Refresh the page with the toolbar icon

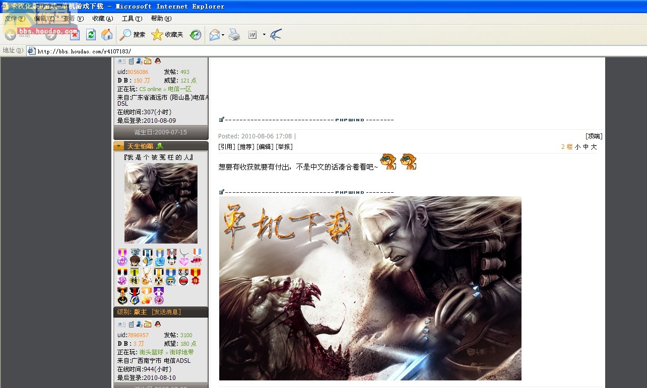coord(91,35)
